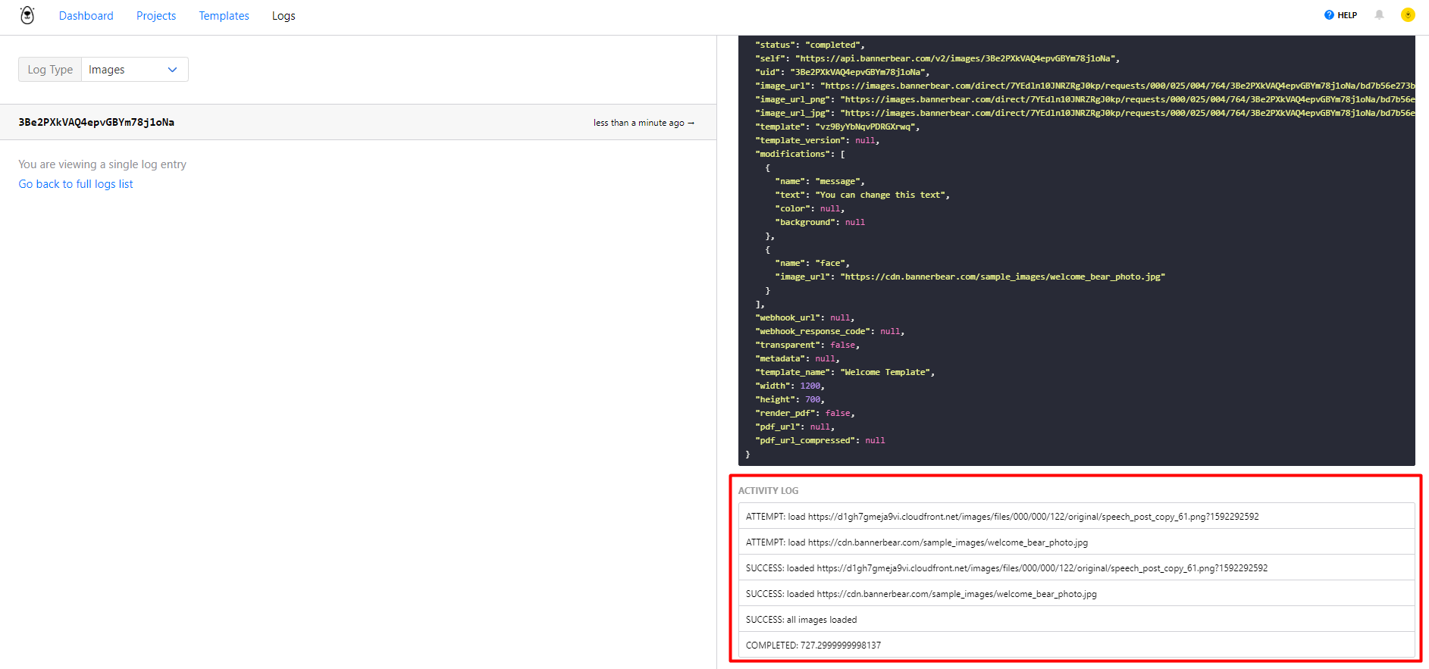The width and height of the screenshot is (1429, 669).
Task: Click the HELP question mark icon
Action: point(1329,15)
